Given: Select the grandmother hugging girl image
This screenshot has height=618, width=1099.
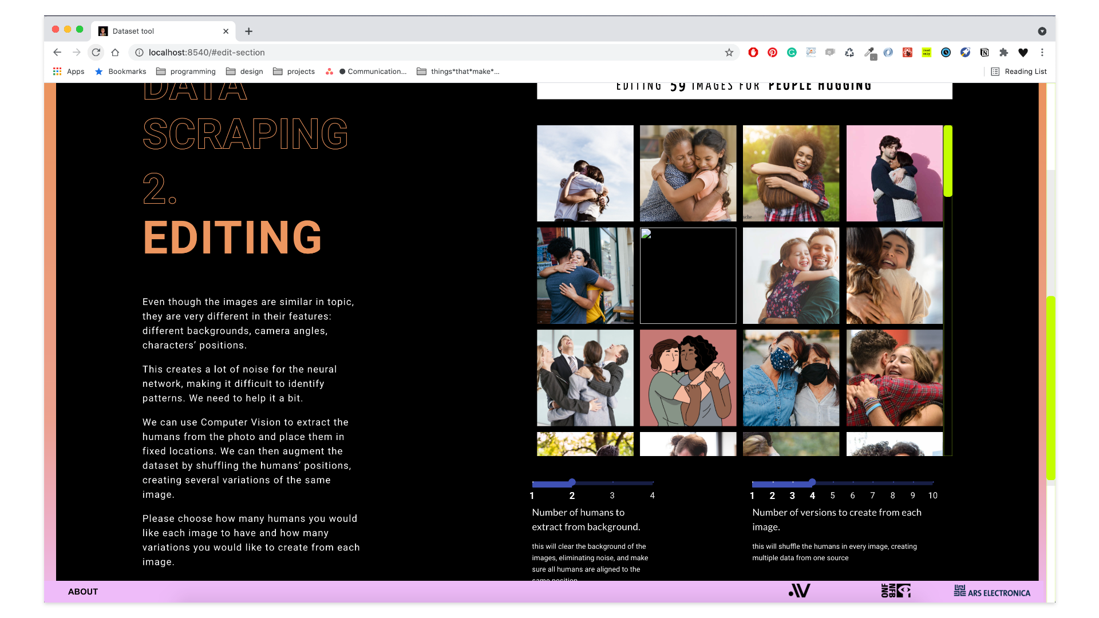Looking at the screenshot, I should point(688,173).
